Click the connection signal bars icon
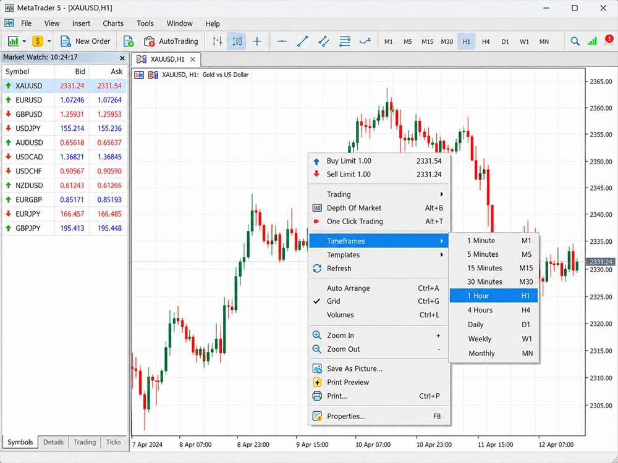This screenshot has width=618, height=463. coord(592,41)
